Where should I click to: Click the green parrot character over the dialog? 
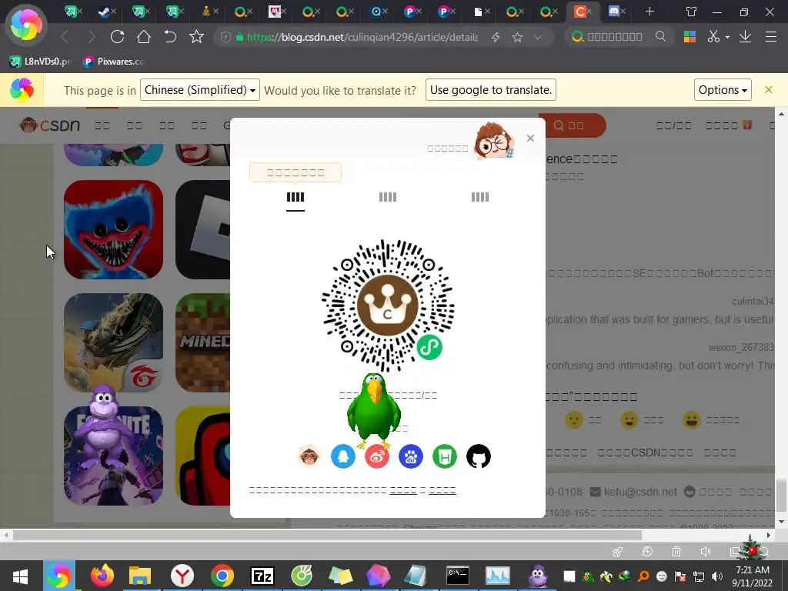coord(374,411)
